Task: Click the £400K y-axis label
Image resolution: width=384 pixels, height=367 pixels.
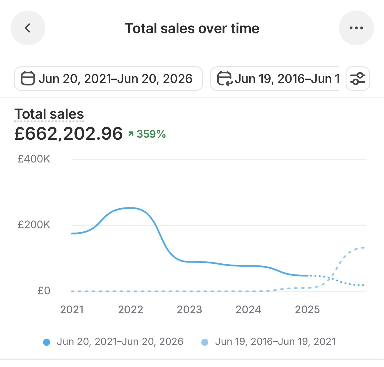Action: [x=34, y=159]
